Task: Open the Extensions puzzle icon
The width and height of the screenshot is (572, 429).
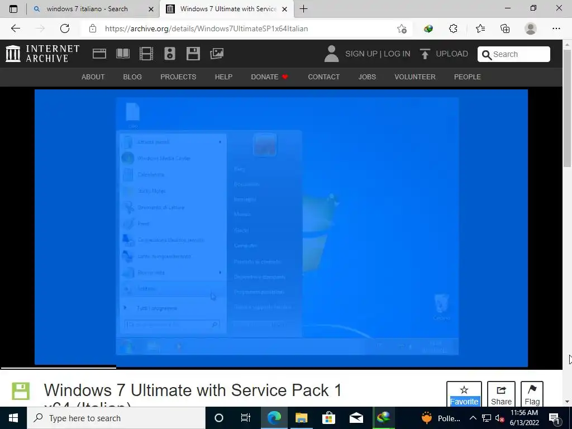Action: point(453,28)
